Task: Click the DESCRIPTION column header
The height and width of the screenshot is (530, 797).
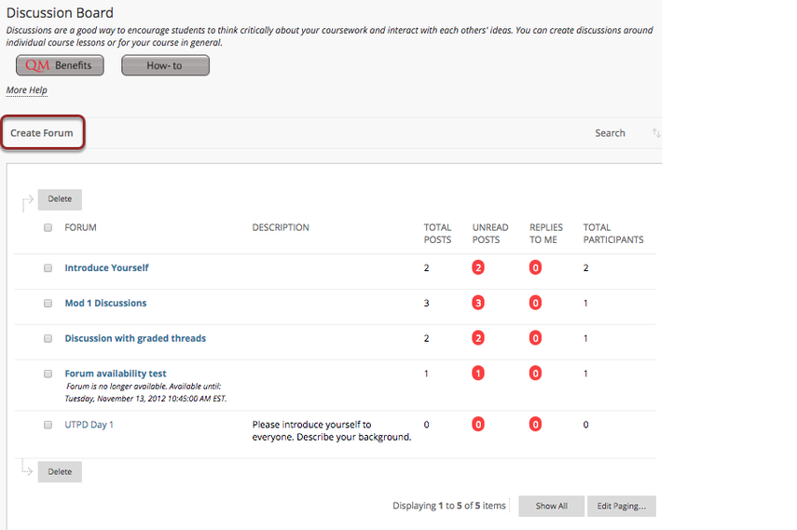Action: point(281,227)
